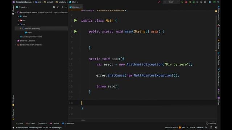Click the src breadcrumb in the navigation bar
The height and width of the screenshot is (130, 232).
click(38, 2)
